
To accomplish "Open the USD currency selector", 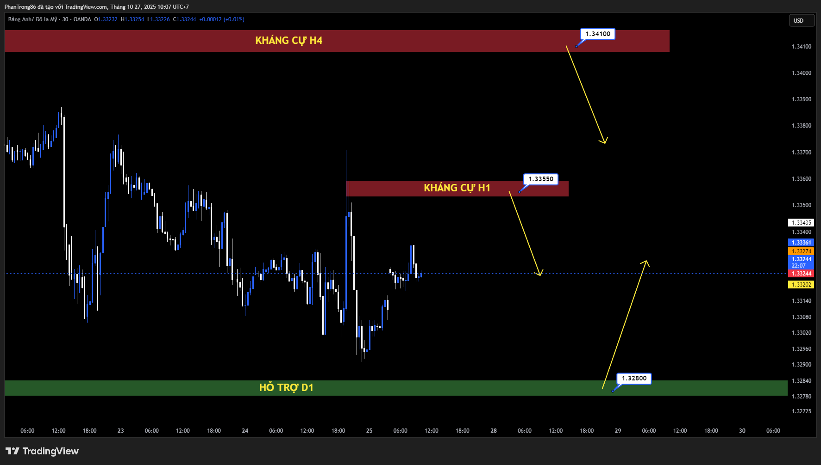I will click(801, 20).
